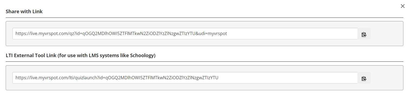Click the 'qz?id=' segment in the share URL

coord(74,34)
